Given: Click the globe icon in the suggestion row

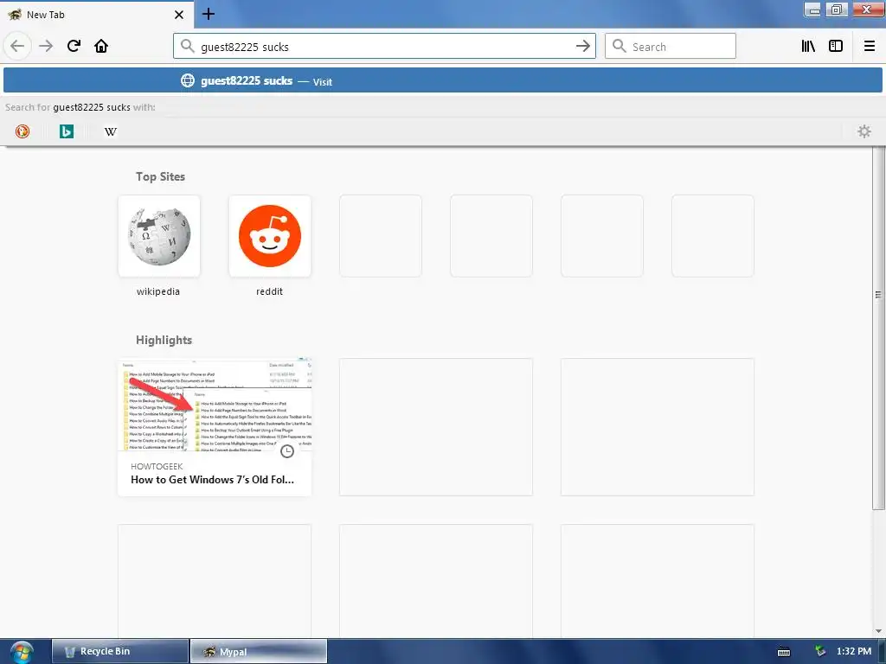Looking at the screenshot, I should (188, 80).
